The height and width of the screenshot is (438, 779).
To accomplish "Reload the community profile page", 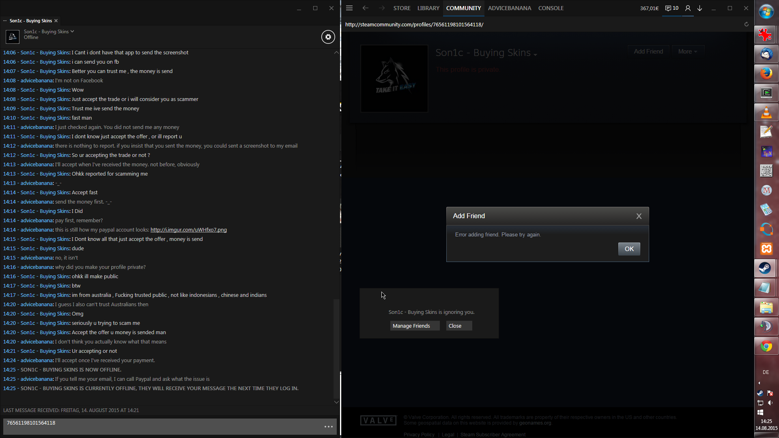I will pos(746,24).
